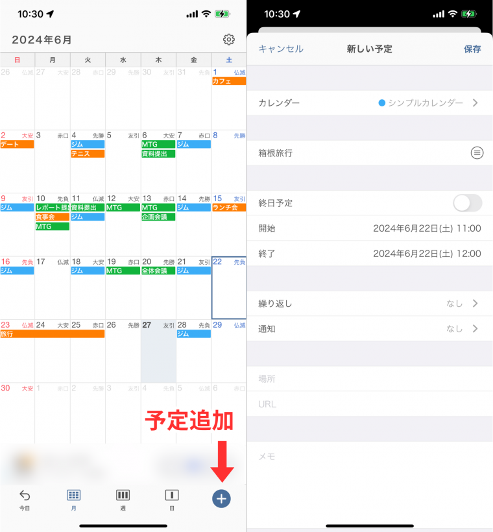
Task: Tap the URL input field
Action: [x=370, y=404]
